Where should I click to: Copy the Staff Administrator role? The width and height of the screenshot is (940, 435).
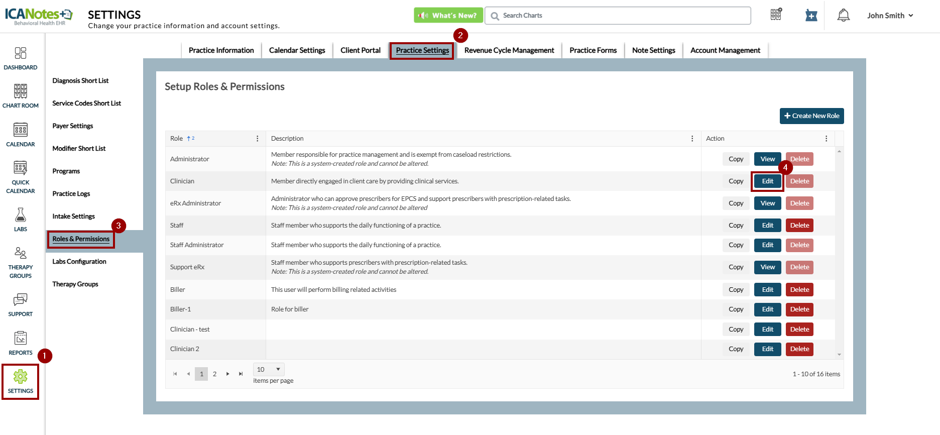pyautogui.click(x=736, y=245)
